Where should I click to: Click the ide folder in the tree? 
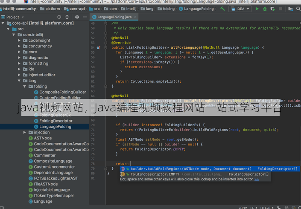29,69
